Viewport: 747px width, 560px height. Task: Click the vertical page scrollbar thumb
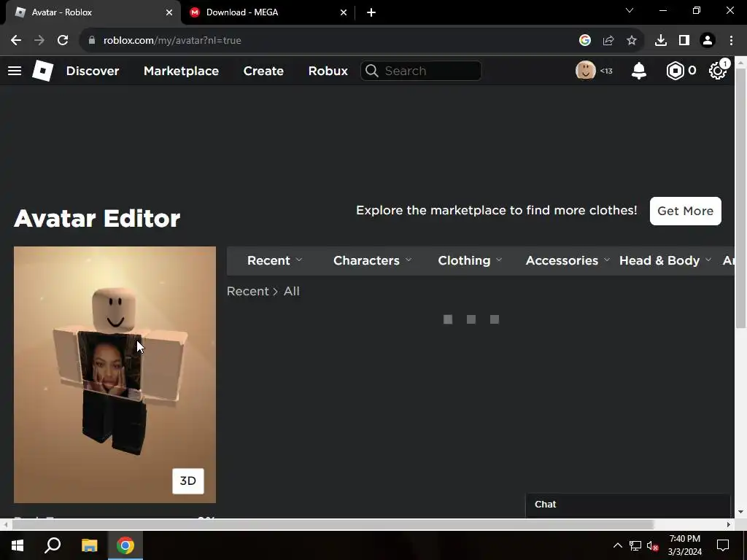click(741, 198)
